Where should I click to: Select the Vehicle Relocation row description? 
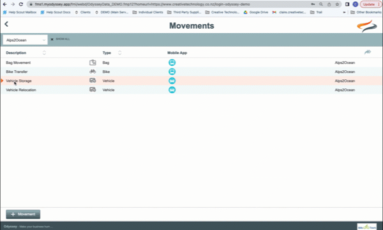click(x=21, y=90)
